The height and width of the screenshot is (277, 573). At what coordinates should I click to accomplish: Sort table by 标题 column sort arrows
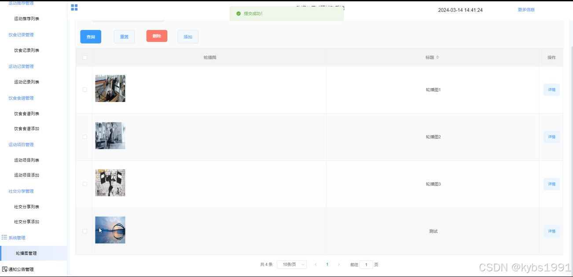[437, 58]
